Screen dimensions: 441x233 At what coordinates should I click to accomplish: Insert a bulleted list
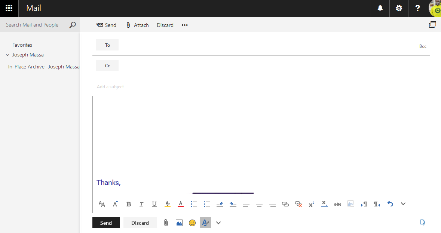pos(194,204)
